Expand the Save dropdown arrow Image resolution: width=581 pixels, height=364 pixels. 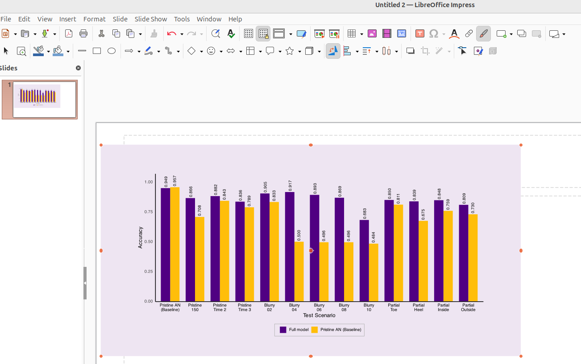coord(54,34)
